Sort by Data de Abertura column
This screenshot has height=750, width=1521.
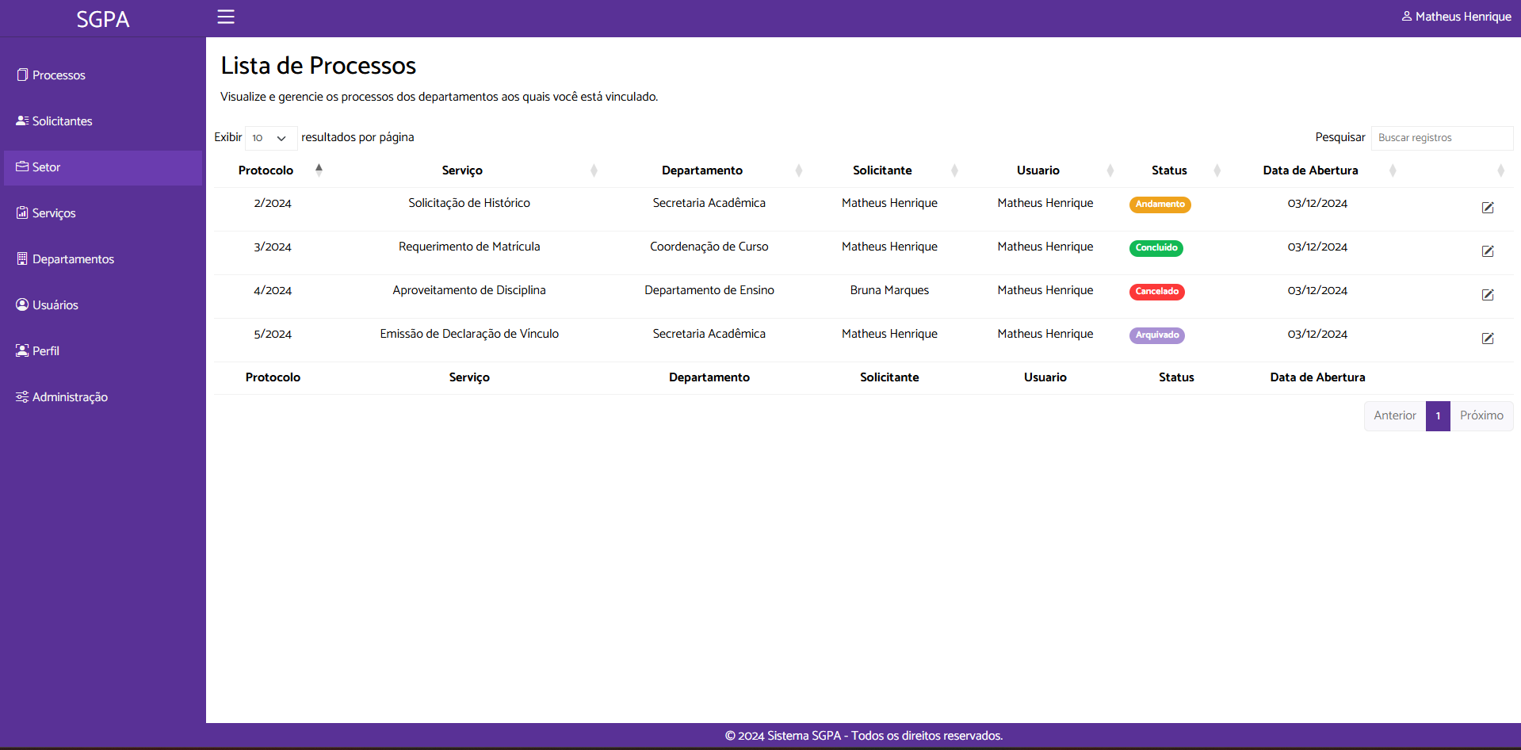coord(1310,170)
